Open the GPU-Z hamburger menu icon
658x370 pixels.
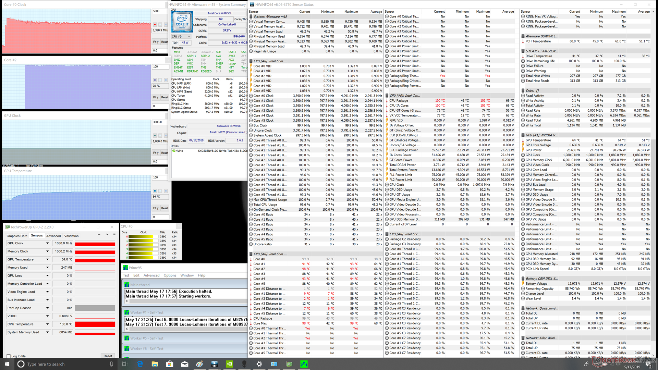[114, 235]
